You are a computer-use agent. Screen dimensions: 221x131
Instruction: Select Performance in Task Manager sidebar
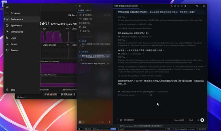pyautogui.click(x=22, y=19)
